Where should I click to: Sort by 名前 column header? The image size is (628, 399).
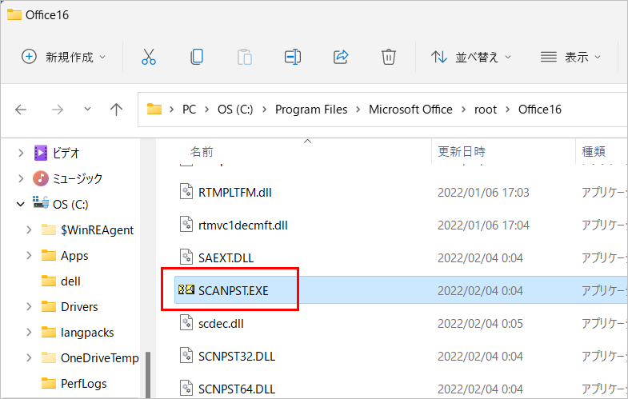coord(202,152)
